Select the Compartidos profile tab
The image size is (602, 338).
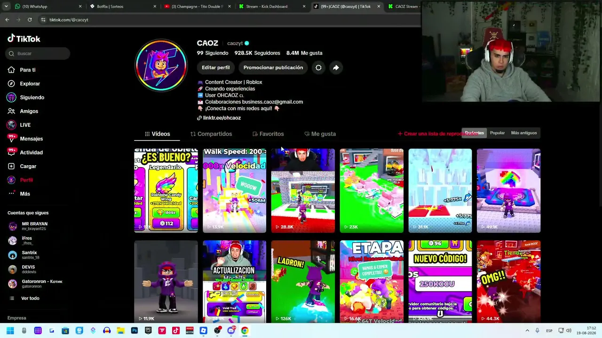211,134
